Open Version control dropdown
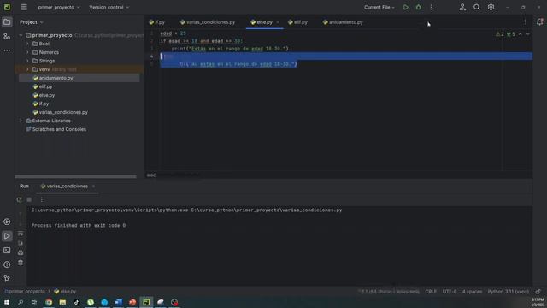Screen dimensions: 547x308 pyautogui.click(x=109, y=7)
